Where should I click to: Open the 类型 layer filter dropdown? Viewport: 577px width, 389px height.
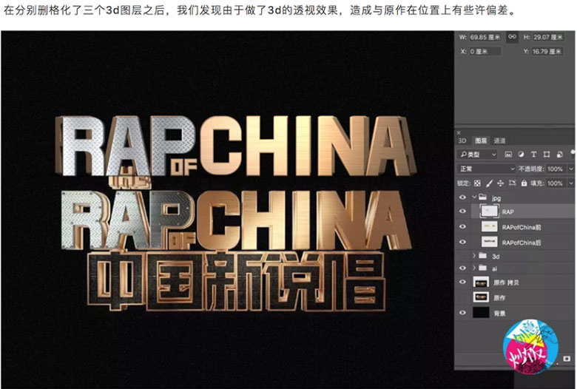pos(478,155)
